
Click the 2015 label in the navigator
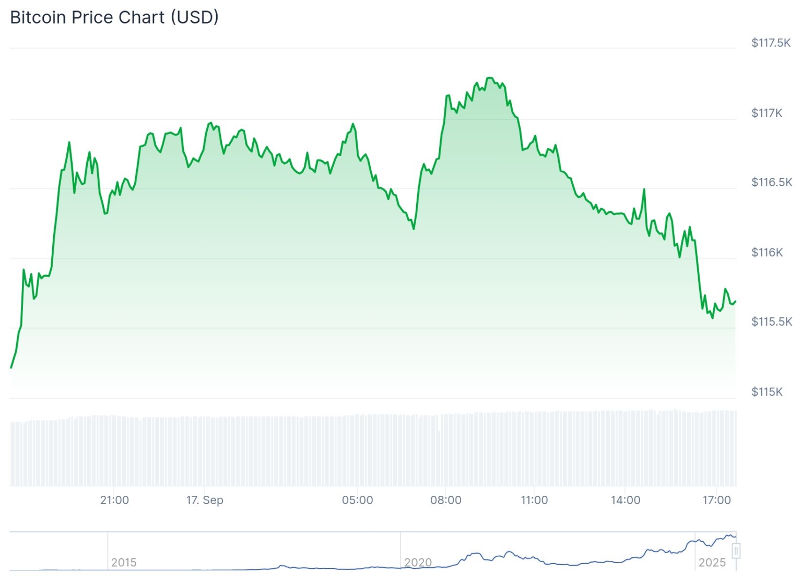click(124, 563)
